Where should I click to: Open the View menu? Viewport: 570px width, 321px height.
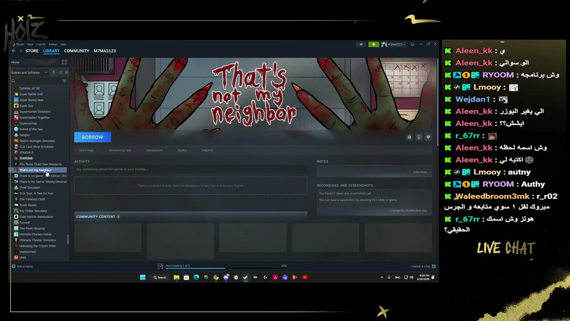tap(30, 44)
